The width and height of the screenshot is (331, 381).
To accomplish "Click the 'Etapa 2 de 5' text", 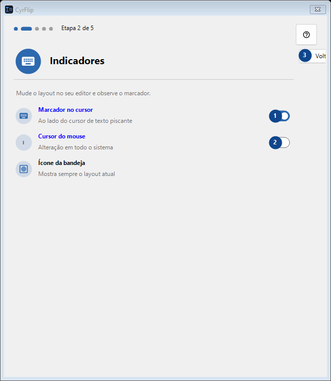I will pyautogui.click(x=77, y=28).
